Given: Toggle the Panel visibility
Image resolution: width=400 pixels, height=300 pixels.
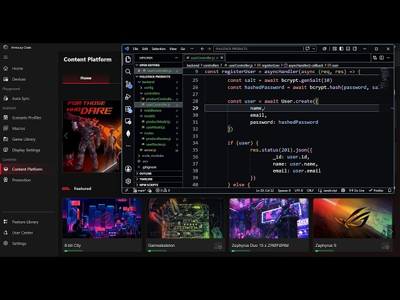Looking at the screenshot, I should [348, 49].
